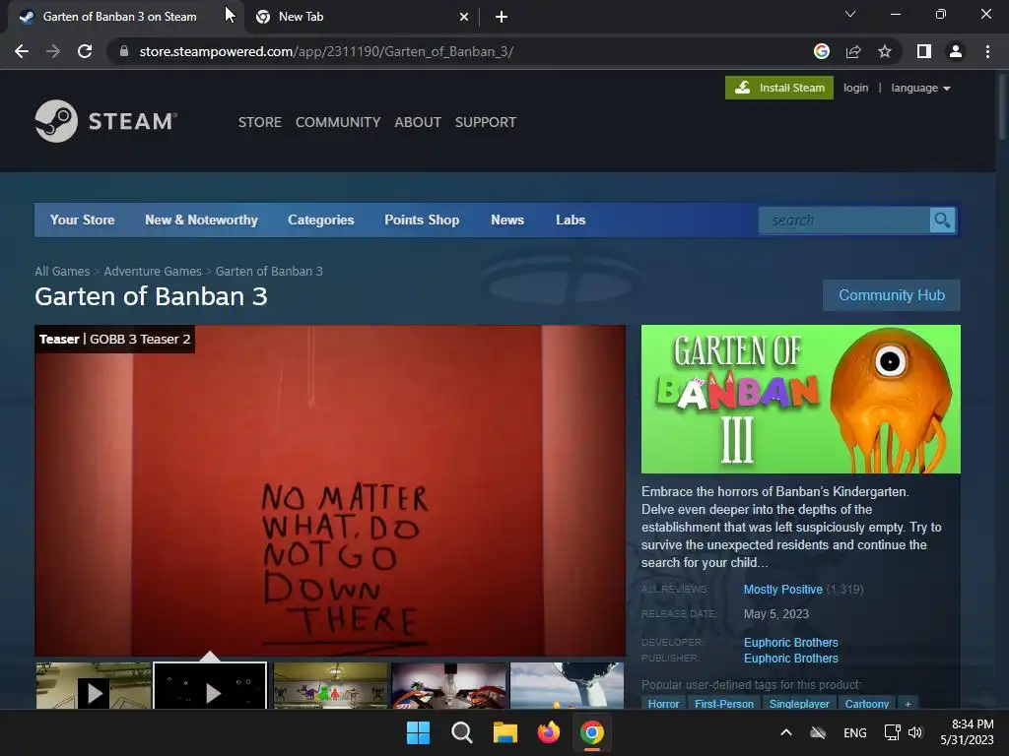
Task: Click the Horror tag
Action: point(663,703)
